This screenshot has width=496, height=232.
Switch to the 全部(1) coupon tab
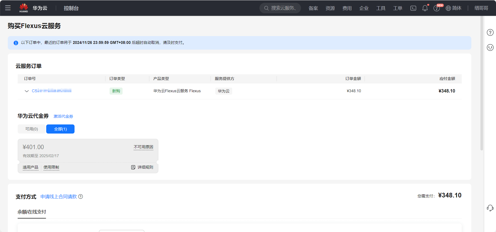[60, 129]
